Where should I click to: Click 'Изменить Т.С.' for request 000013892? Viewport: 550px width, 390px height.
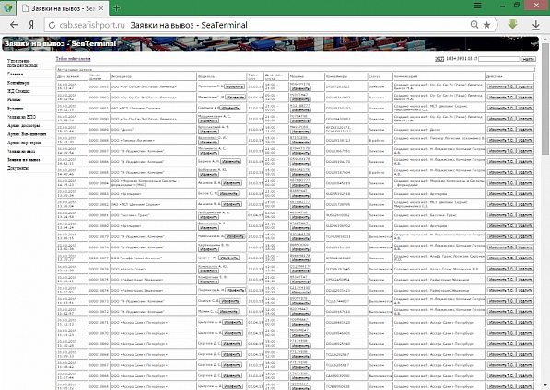[501, 97]
